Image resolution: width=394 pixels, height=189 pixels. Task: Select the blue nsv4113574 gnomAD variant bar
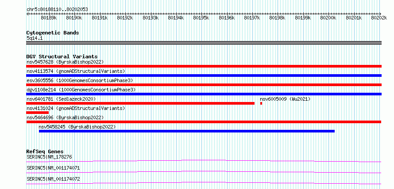[204, 76]
